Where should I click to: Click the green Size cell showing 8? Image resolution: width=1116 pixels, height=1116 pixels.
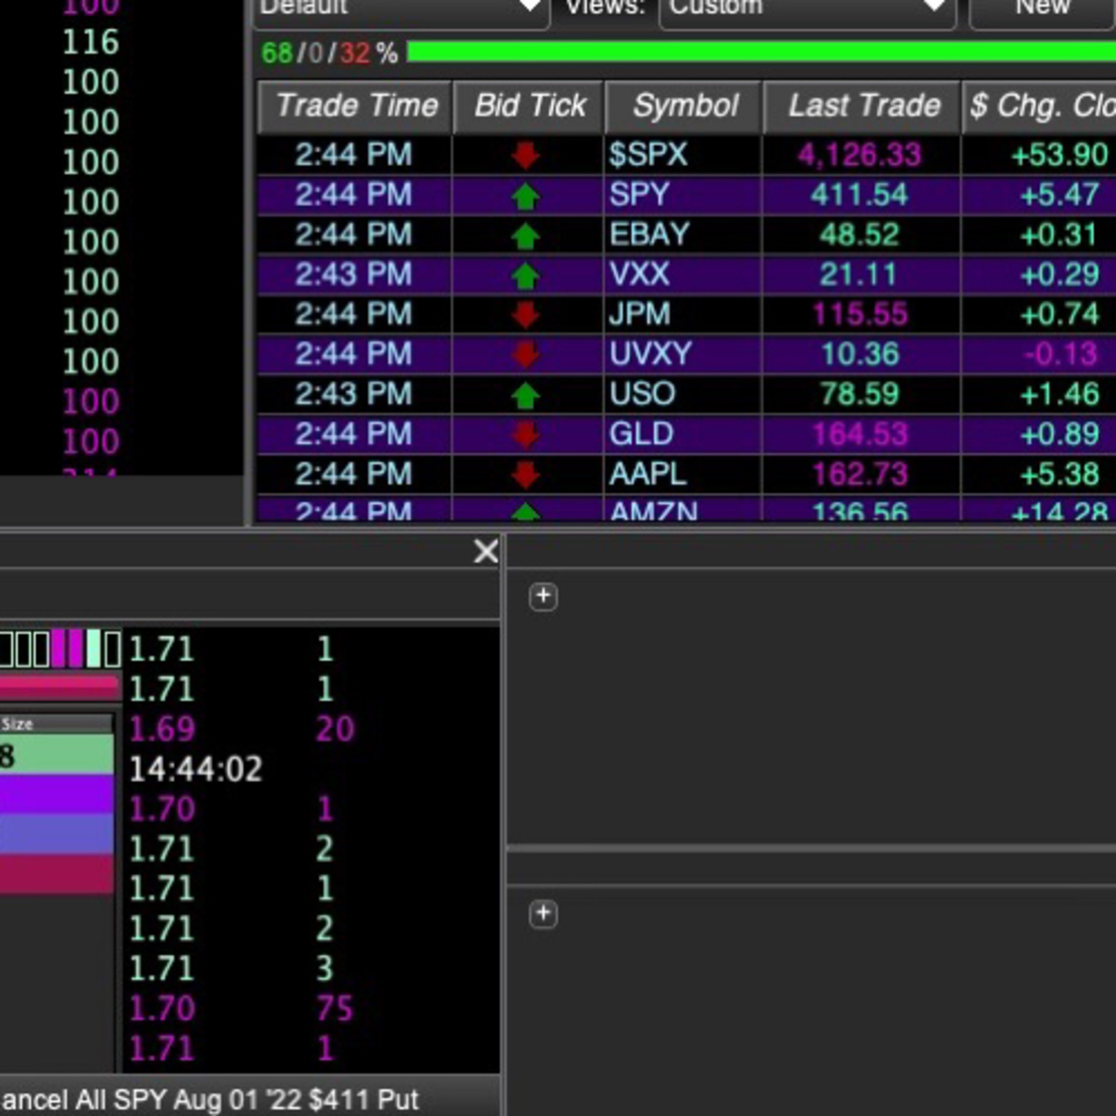click(56, 754)
